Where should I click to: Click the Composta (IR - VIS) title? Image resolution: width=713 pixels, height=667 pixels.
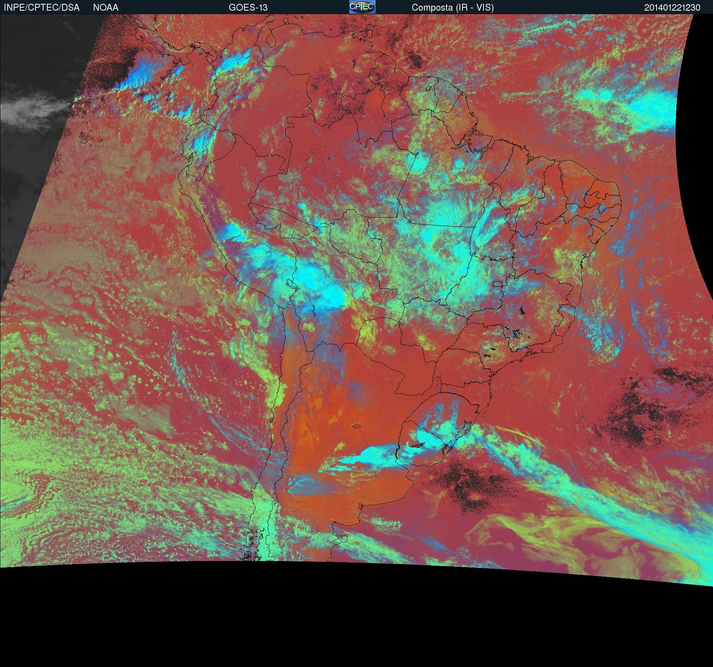453,8
